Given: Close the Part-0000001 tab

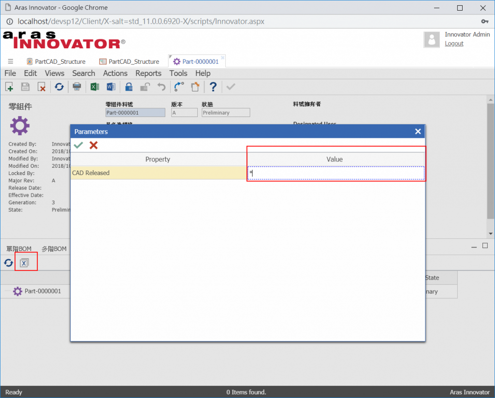Looking at the screenshot, I should 222,58.
